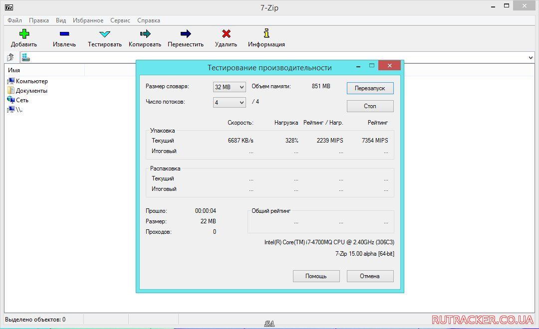Select the Сеть network icon

pos(11,100)
